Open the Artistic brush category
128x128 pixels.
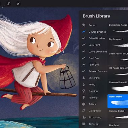coord(93,104)
